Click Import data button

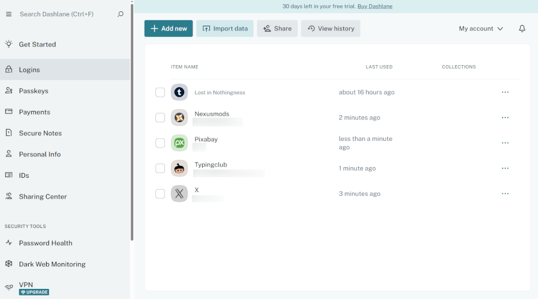coord(225,29)
